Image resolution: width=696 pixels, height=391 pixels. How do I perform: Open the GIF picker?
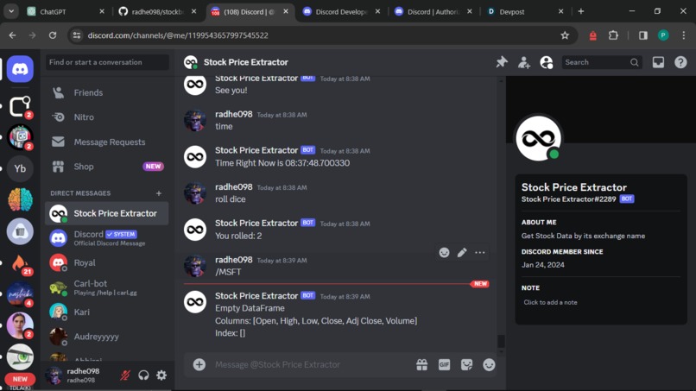pyautogui.click(x=444, y=364)
